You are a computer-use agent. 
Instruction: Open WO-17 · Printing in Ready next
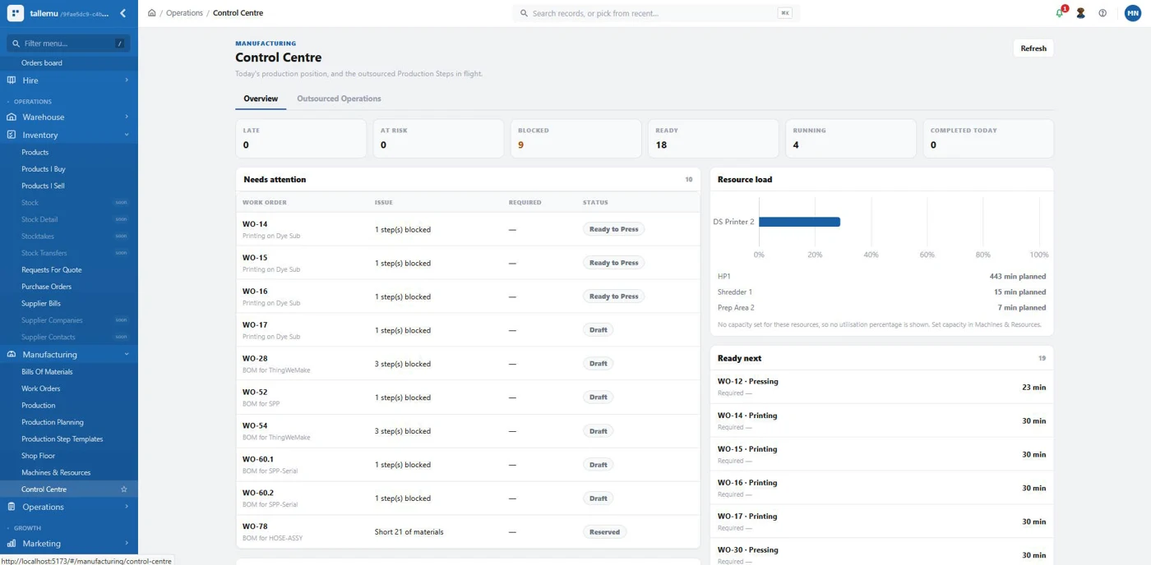point(881,521)
